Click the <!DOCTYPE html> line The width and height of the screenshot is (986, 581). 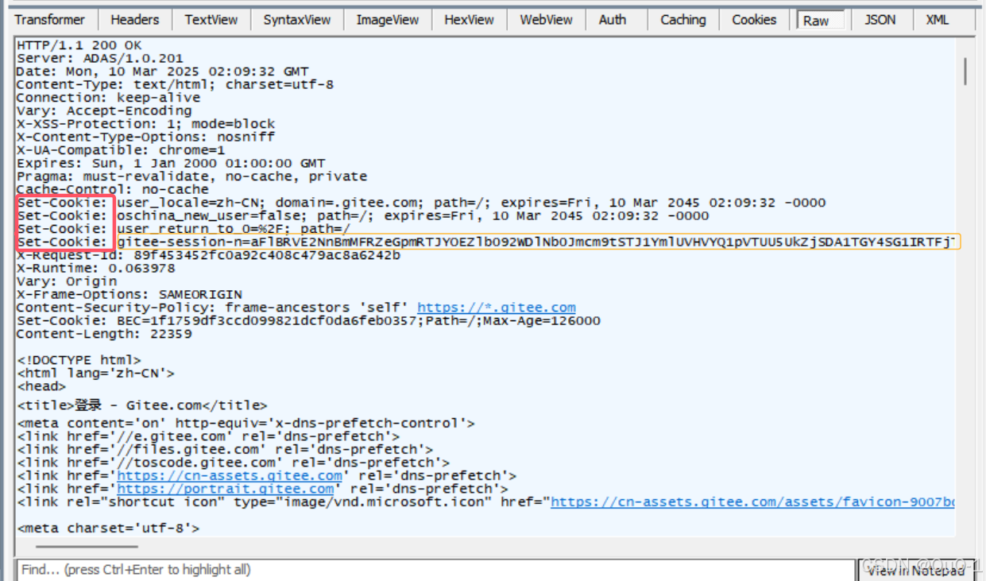pyautogui.click(x=79, y=360)
